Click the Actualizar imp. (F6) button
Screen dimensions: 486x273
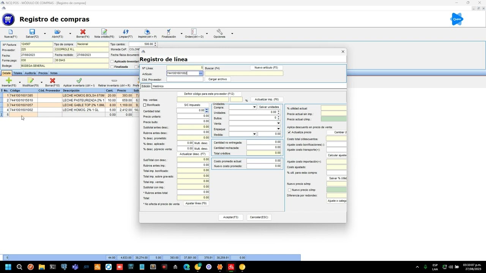(x=267, y=99)
